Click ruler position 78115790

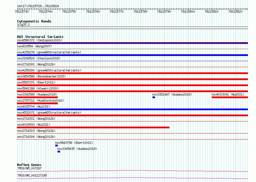[164, 11]
